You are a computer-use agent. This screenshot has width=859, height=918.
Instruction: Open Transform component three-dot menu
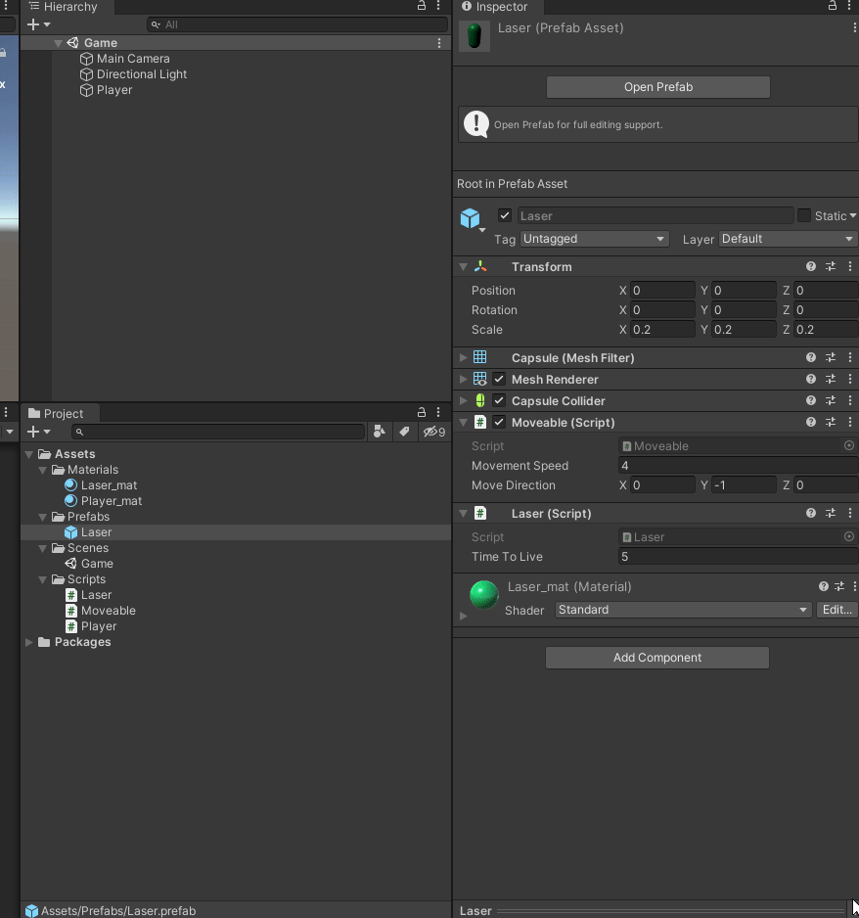click(x=850, y=266)
